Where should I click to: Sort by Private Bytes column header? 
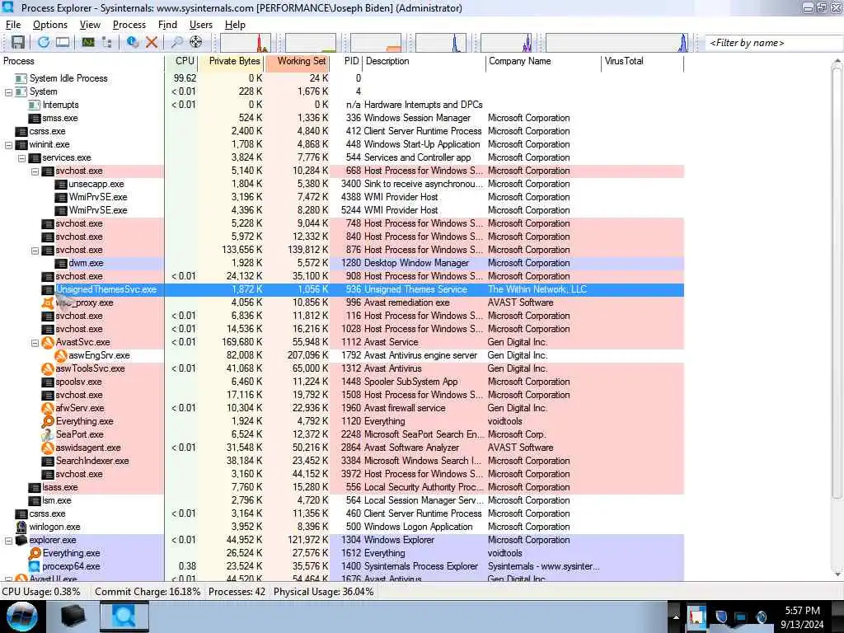(232, 61)
